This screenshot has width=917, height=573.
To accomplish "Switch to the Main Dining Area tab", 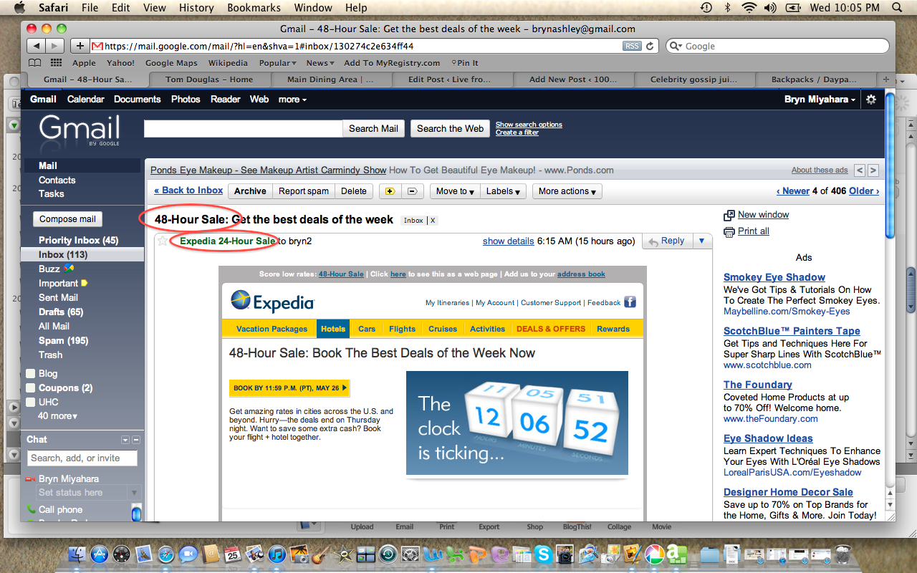I will [x=330, y=80].
